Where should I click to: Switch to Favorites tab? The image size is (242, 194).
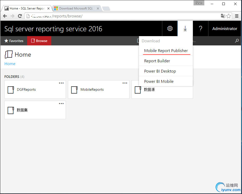point(14,41)
